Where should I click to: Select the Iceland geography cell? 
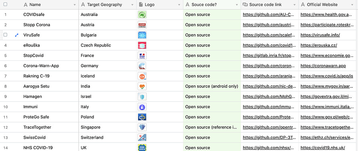[x=107, y=76]
